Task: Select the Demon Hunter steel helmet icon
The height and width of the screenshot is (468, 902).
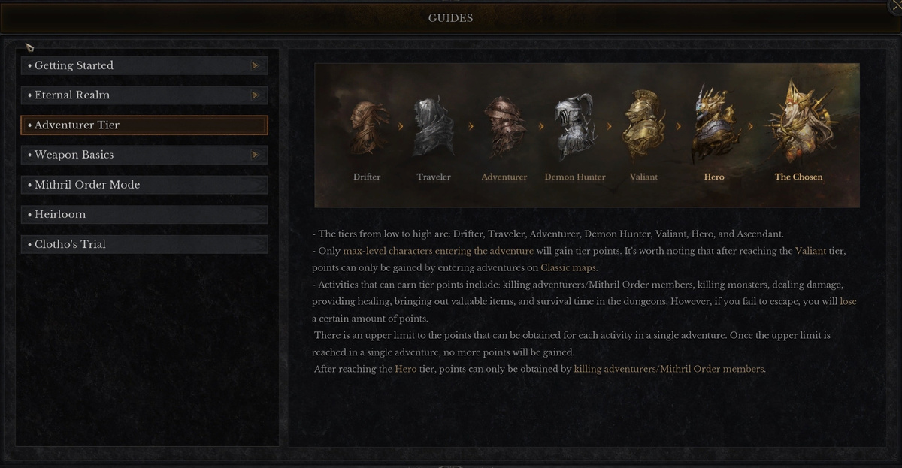Action: point(574,125)
